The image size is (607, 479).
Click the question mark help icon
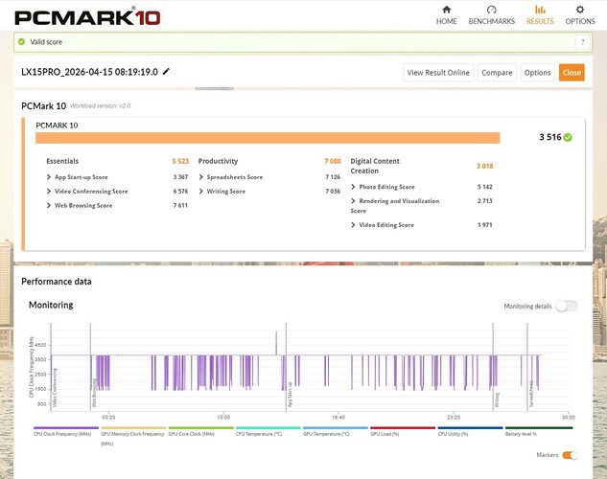coord(583,42)
